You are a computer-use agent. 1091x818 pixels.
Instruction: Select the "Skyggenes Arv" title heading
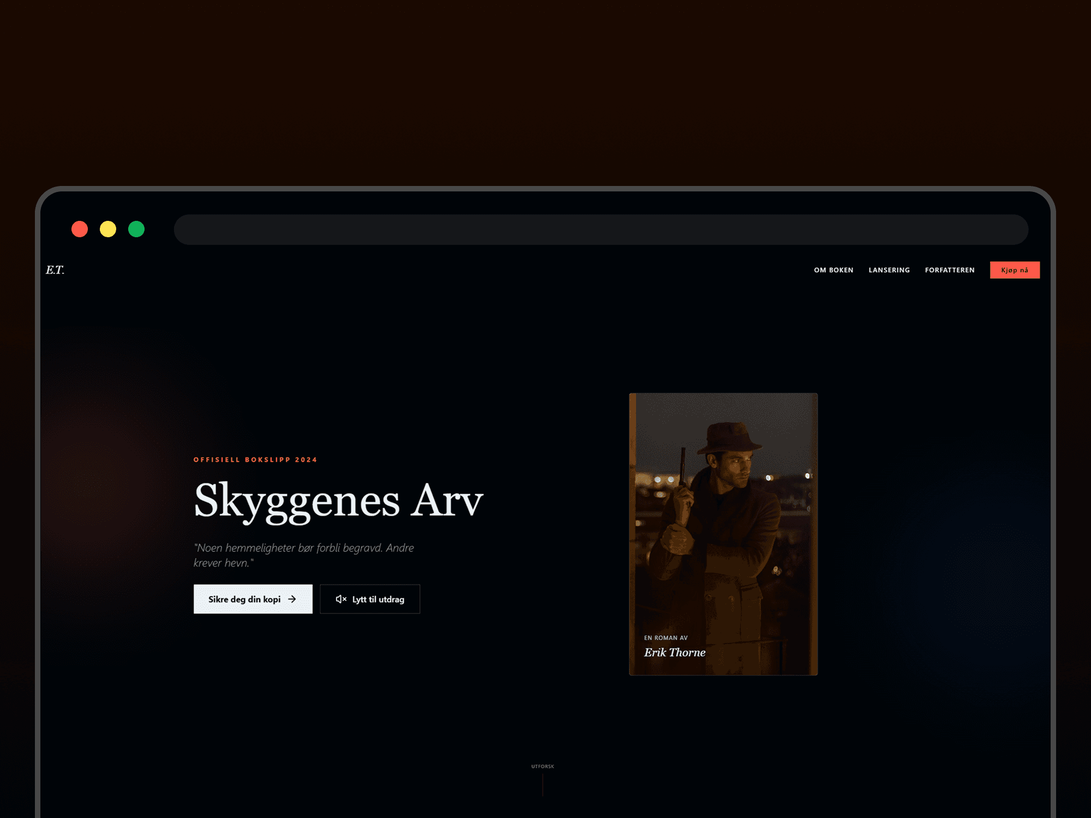(x=338, y=500)
